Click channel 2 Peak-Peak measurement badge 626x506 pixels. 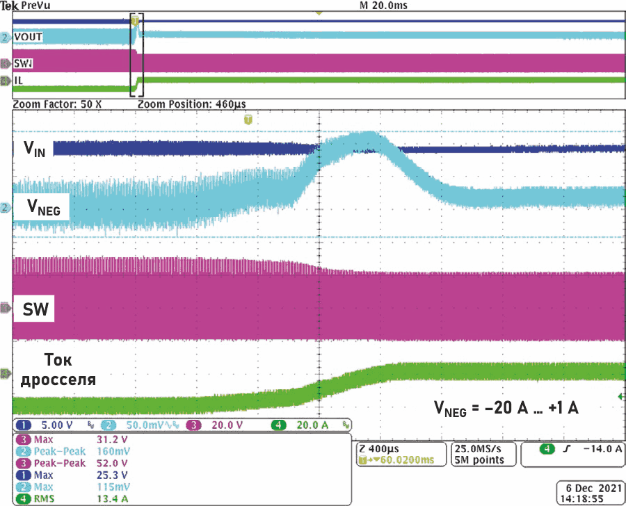tap(23, 451)
